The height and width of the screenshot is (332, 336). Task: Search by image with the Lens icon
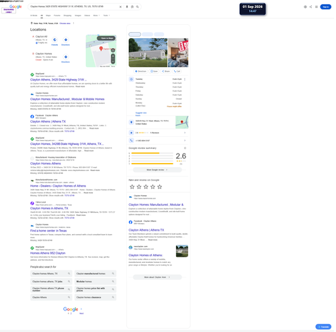point(132,7)
